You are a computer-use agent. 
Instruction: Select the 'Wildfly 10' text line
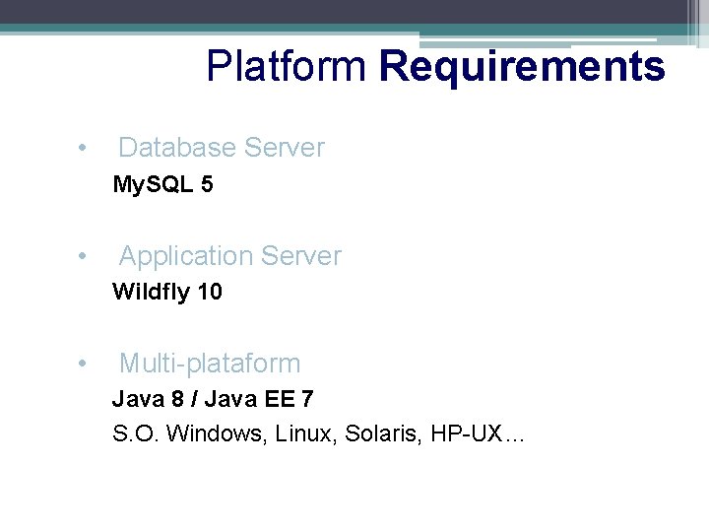pyautogui.click(x=167, y=292)
